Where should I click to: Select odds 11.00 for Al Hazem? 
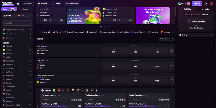point(157,80)
